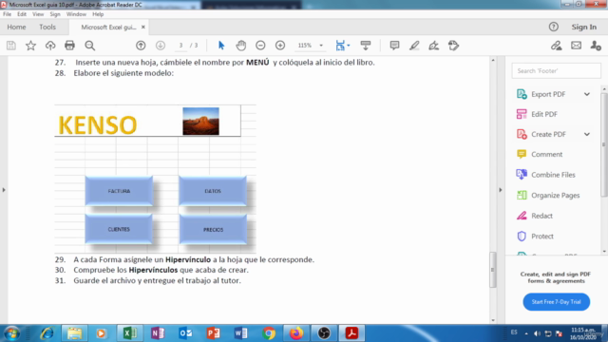Open the Protect tool
608x342 pixels.
click(x=535, y=237)
